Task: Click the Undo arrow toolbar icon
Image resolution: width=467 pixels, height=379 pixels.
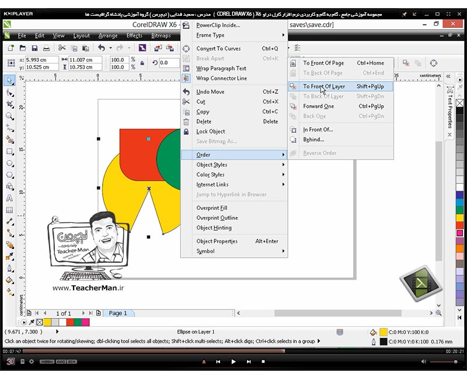Action: coord(102,48)
